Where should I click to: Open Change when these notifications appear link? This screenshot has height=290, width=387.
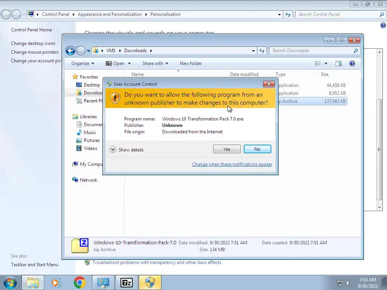(x=232, y=164)
